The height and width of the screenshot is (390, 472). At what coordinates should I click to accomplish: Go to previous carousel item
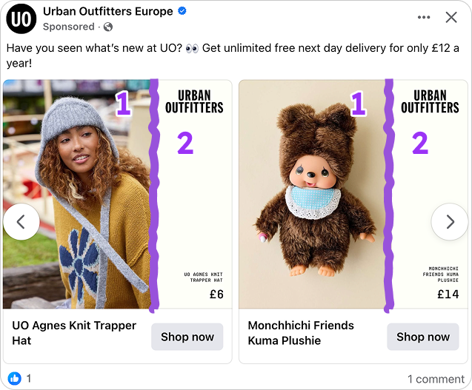pyautogui.click(x=21, y=221)
